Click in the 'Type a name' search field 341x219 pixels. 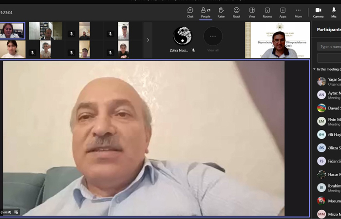(x=329, y=47)
